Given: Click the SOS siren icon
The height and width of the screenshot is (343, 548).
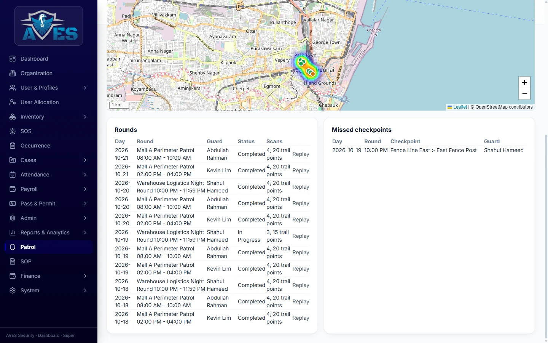Looking at the screenshot, I should point(13,131).
